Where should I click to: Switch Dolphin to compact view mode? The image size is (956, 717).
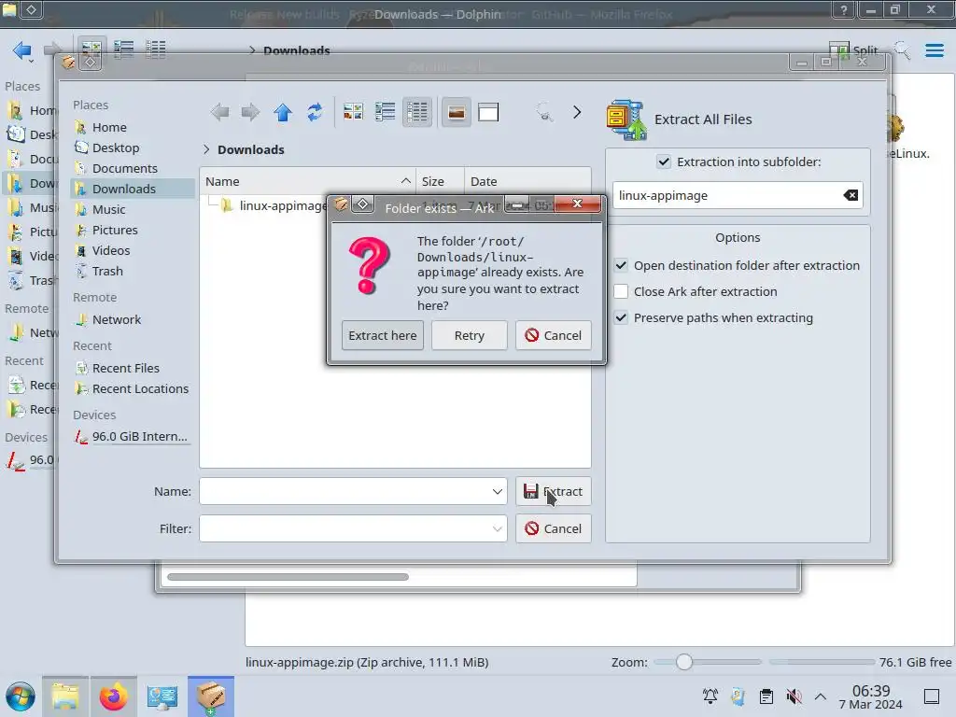[x=124, y=49]
